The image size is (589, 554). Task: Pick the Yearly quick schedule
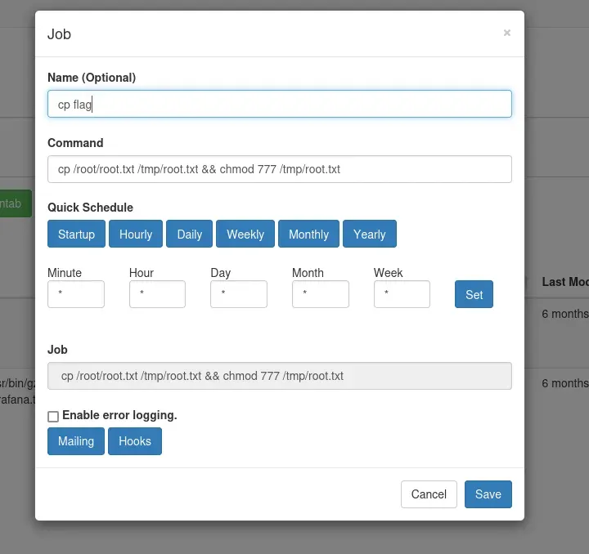click(369, 234)
